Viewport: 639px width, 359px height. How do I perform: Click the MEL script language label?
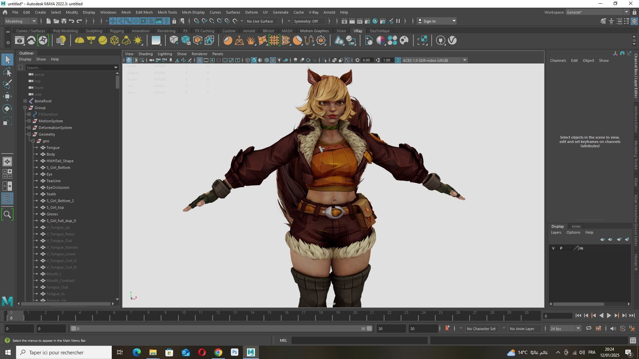pyautogui.click(x=283, y=340)
